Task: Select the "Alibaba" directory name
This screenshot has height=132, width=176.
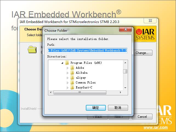Action: click(82, 73)
